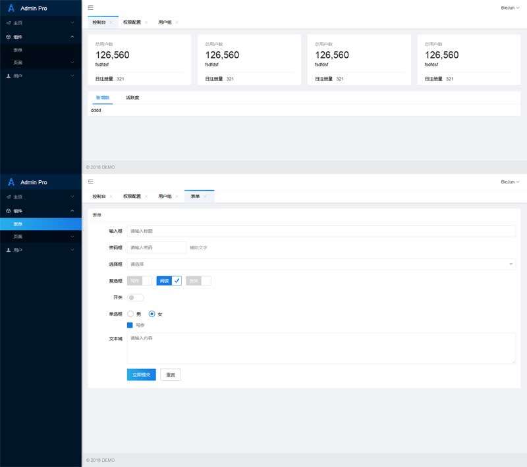Toggle the 开关 switch
The image size is (527, 467).
click(135, 297)
